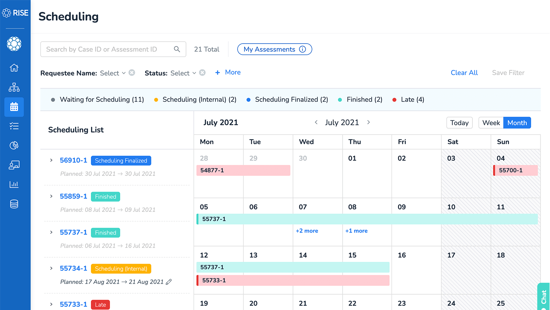Open the Status select dropdown

coord(183,73)
